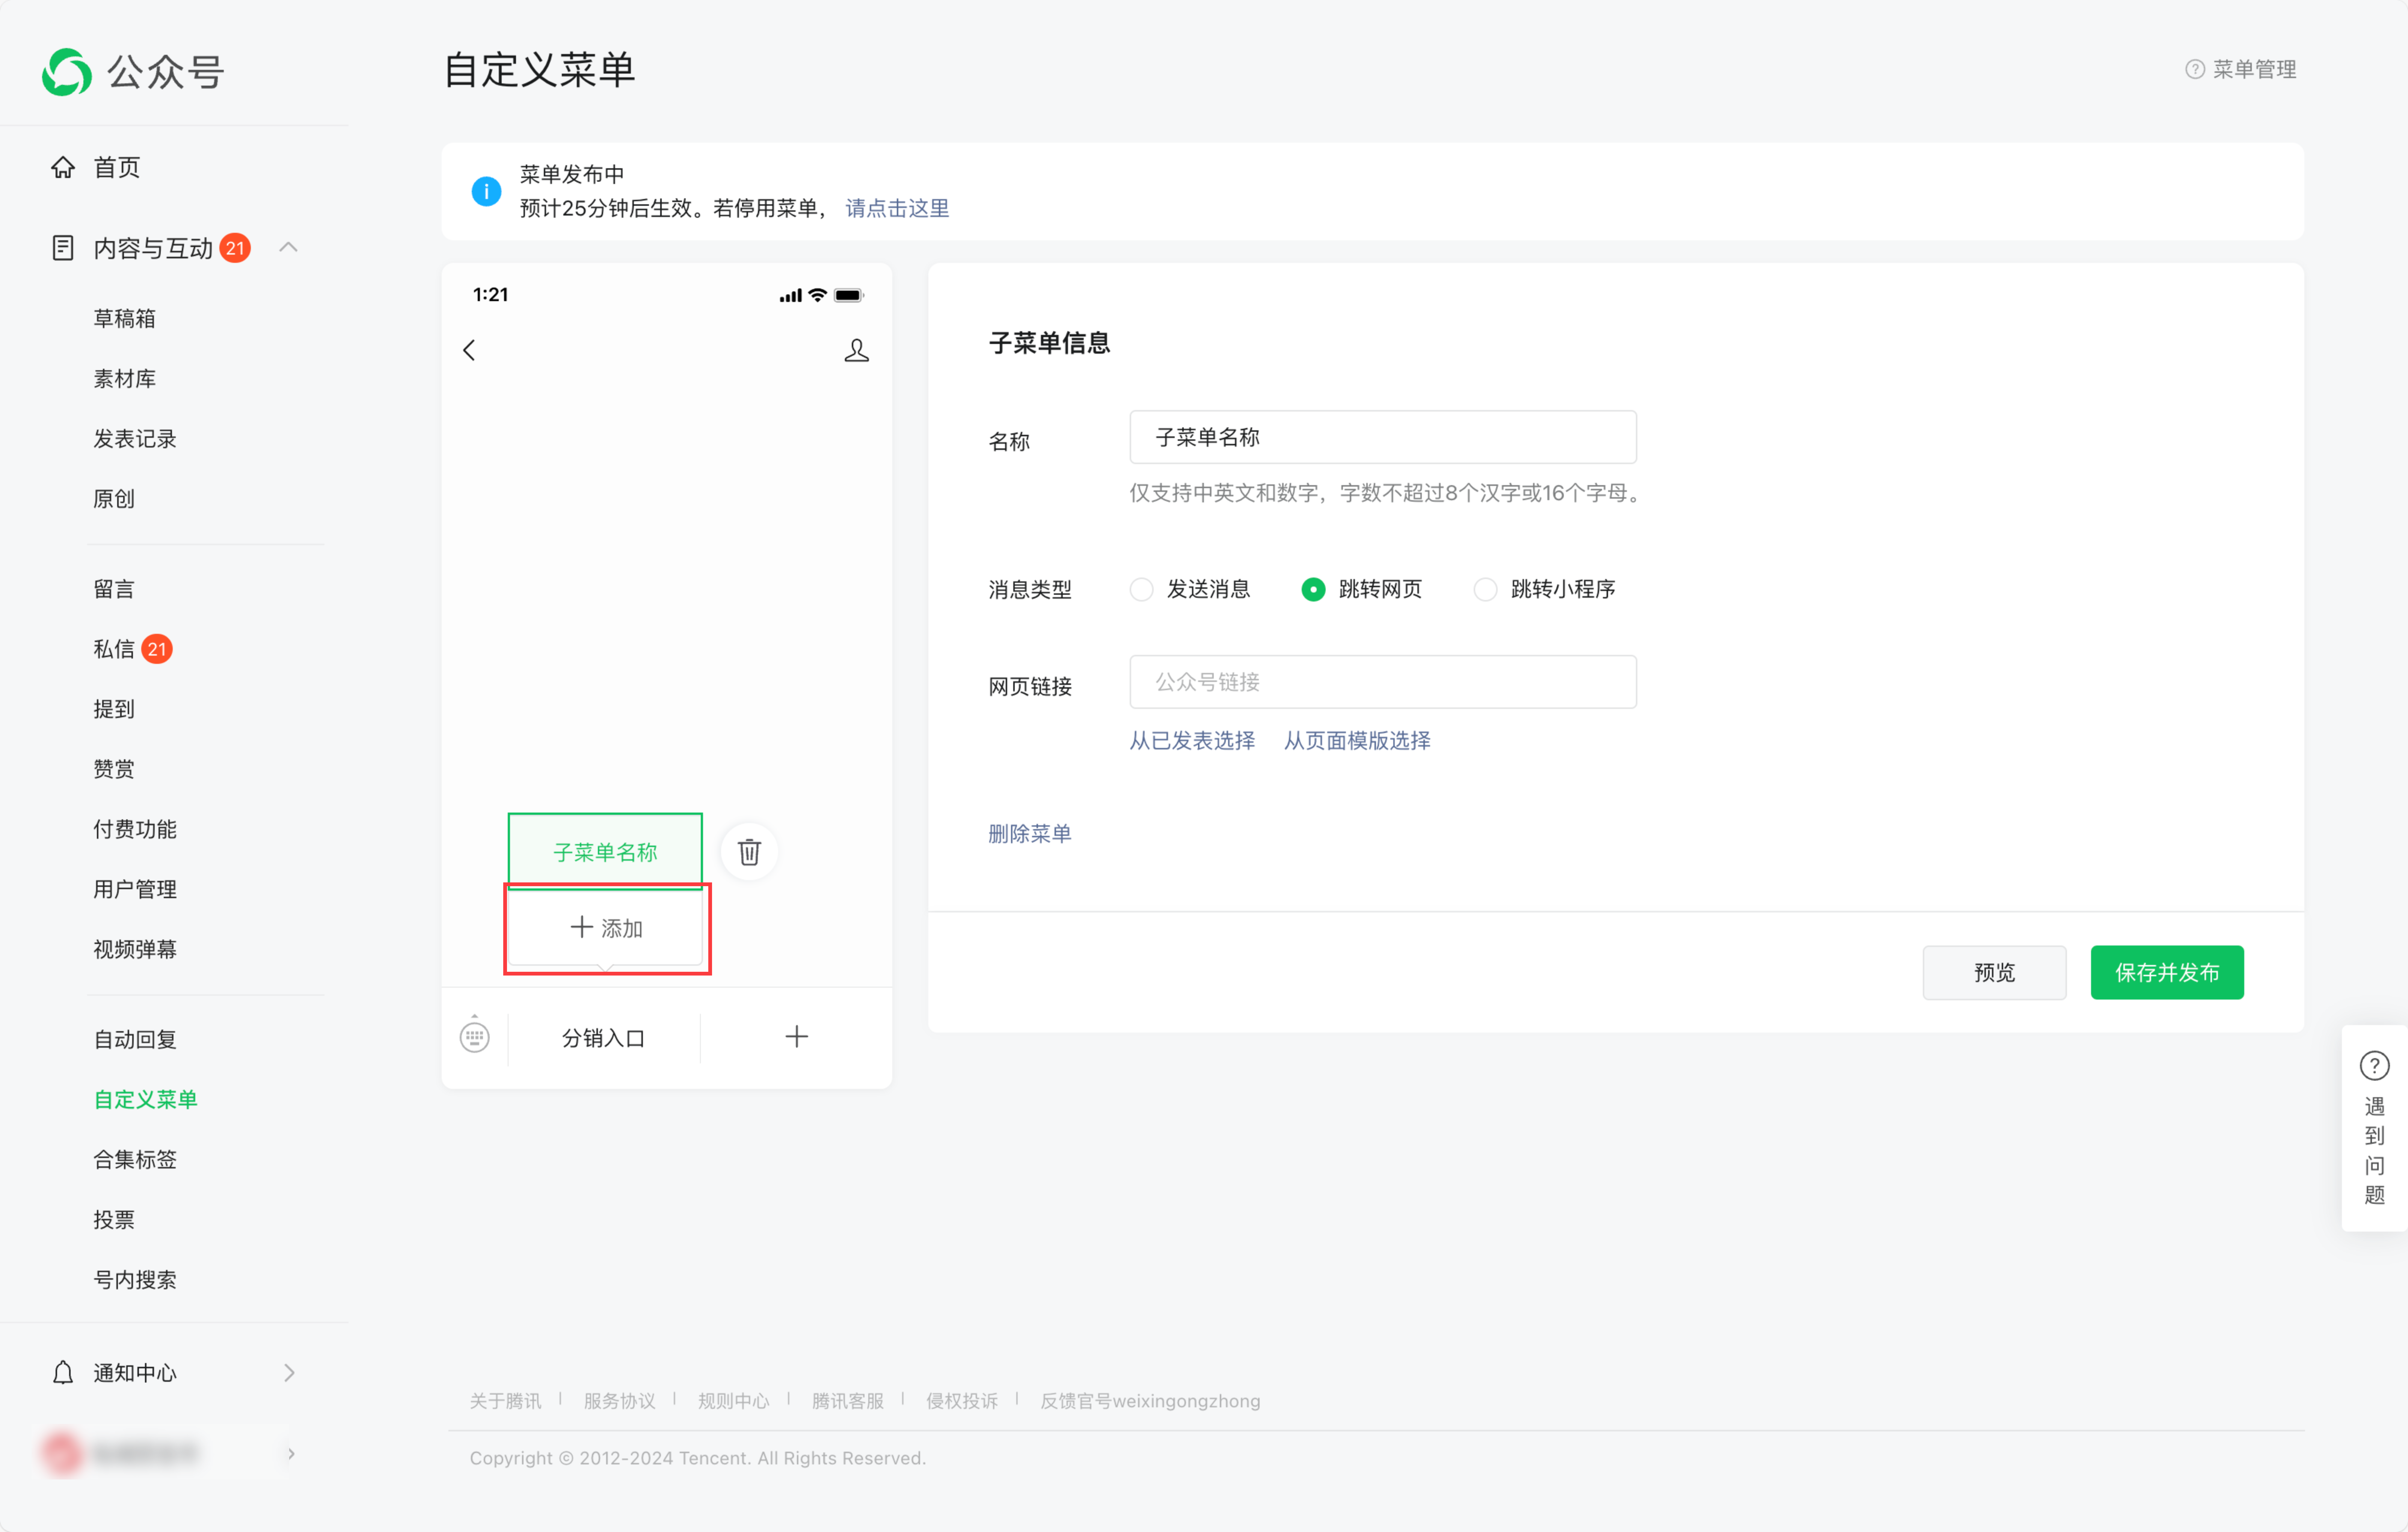Open 号内搜索 in the sidebar
2408x1532 pixels.
click(135, 1280)
